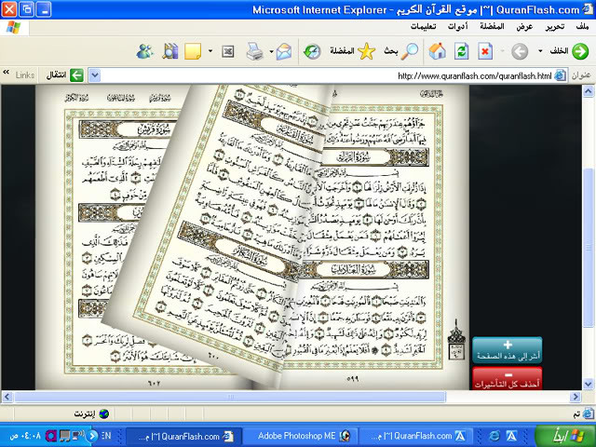596x447 pixels.
Task: Expand the Links toolbar chevron
Action: (x=6, y=73)
